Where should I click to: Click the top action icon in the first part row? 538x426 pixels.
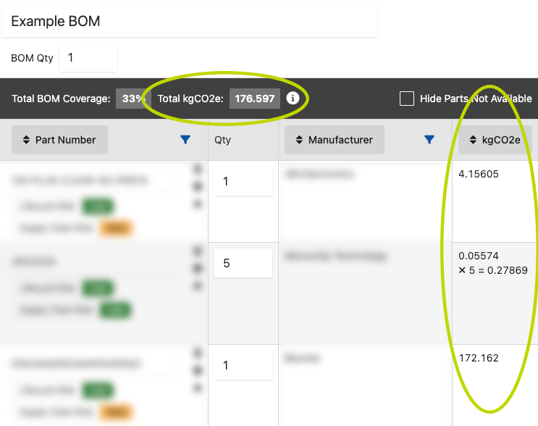click(x=196, y=170)
